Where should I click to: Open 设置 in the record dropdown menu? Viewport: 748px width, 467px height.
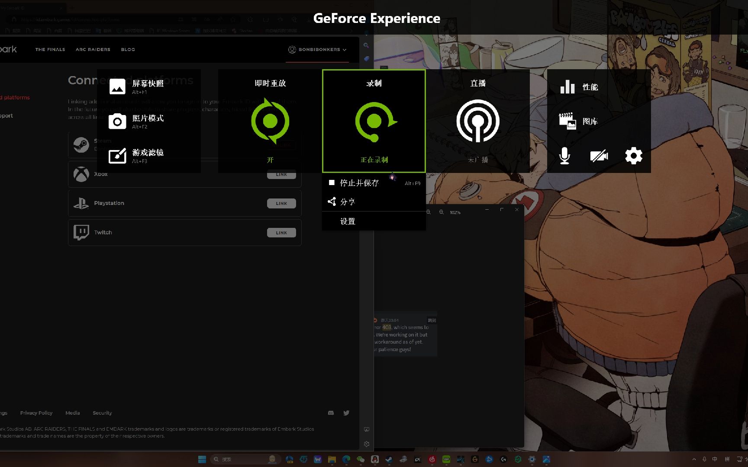[x=374, y=221]
